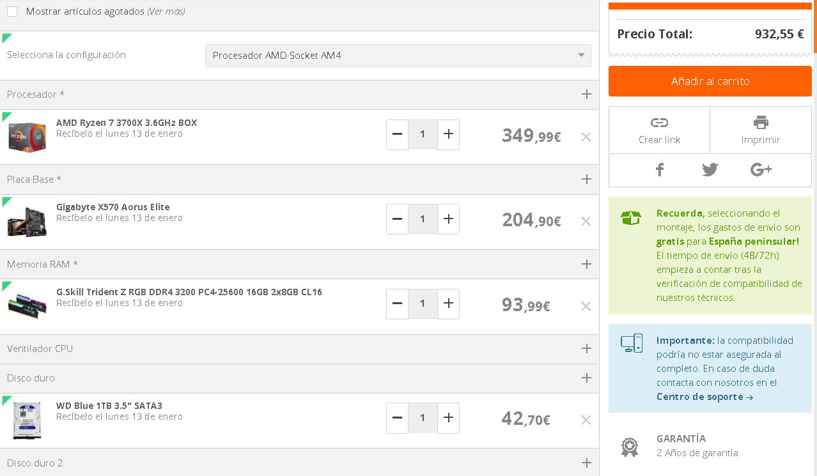The width and height of the screenshot is (817, 476).
Task: Click the WD Blue hard drive thumbnail
Action: [x=27, y=420]
